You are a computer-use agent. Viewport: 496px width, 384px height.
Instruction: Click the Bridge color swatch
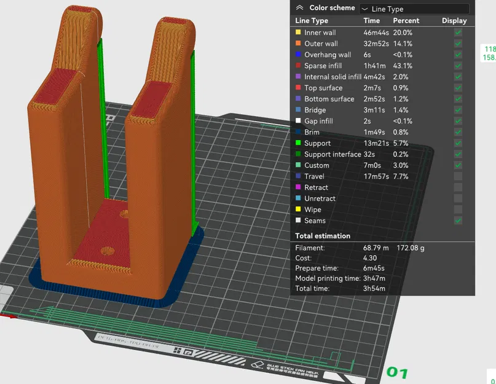coord(298,109)
